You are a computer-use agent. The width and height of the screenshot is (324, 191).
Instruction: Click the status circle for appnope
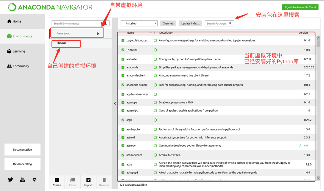click(155, 102)
